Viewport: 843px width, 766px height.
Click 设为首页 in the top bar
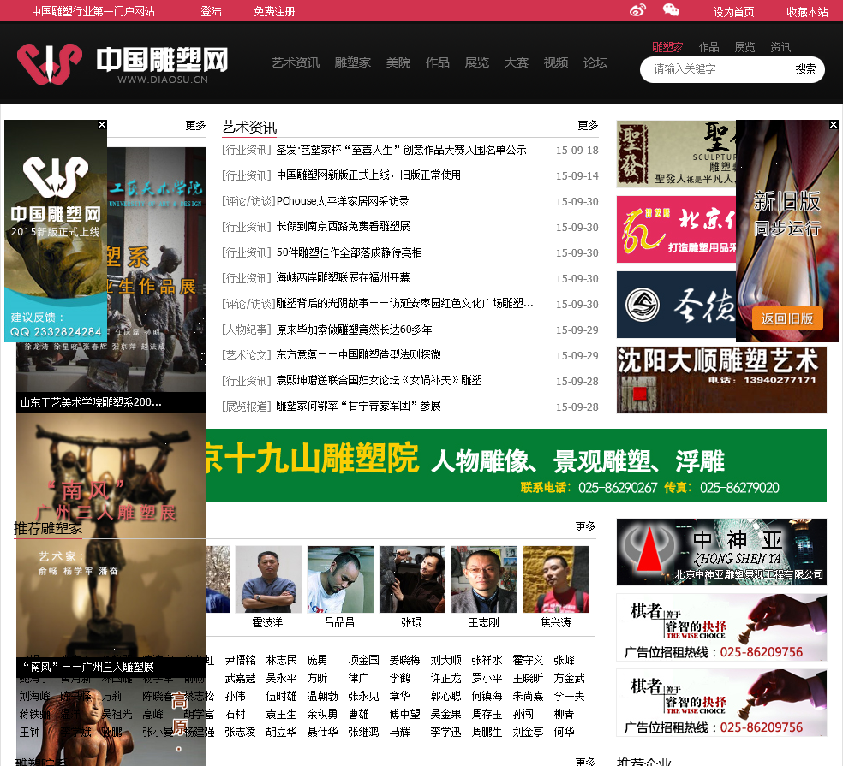733,12
